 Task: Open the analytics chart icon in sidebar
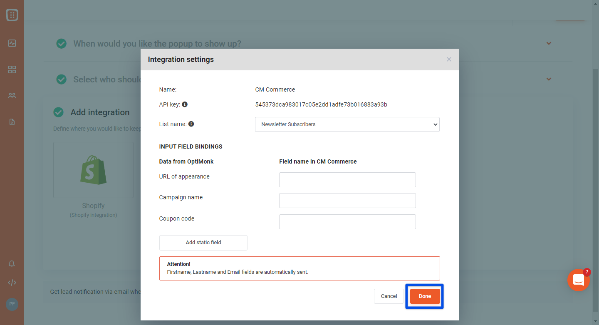[12, 43]
